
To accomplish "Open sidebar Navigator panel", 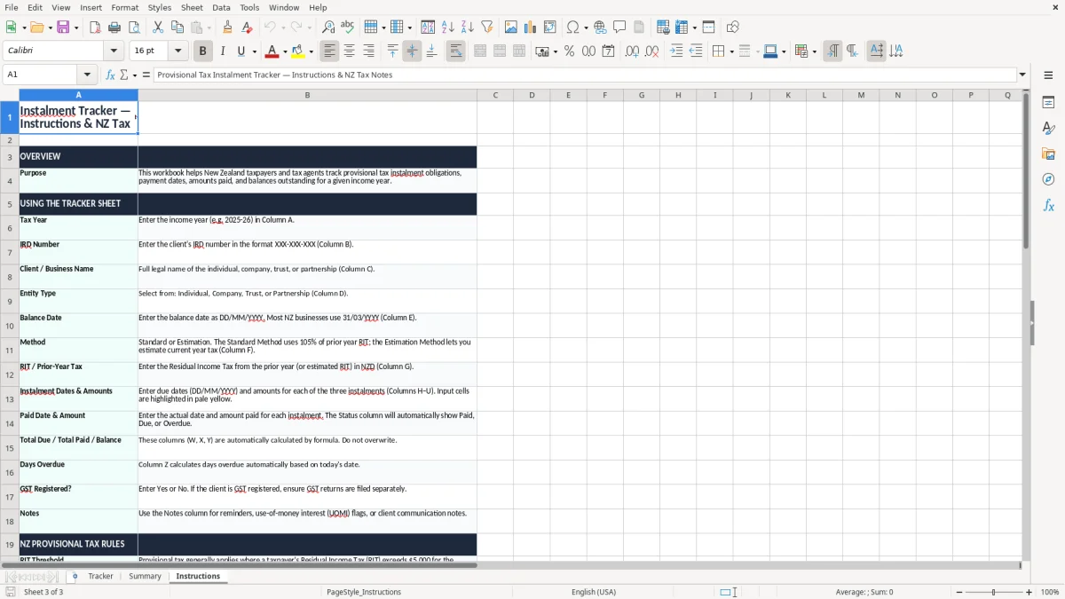I will click(x=1048, y=179).
